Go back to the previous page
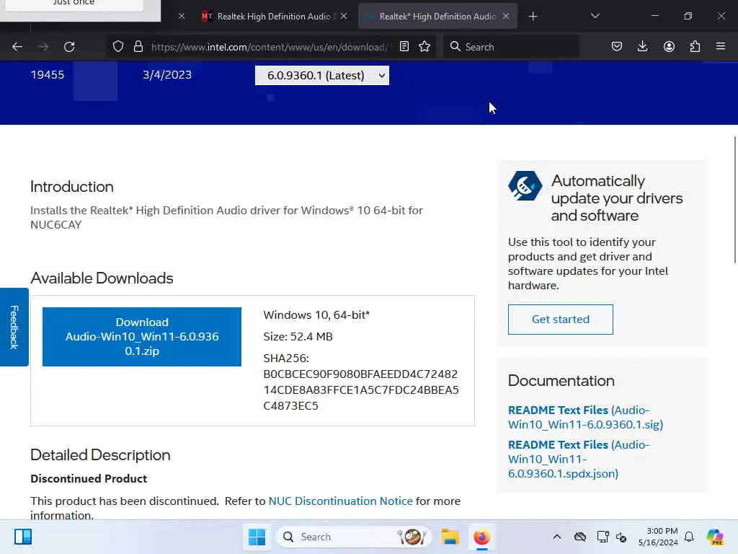This screenshot has height=554, width=738. tap(17, 47)
